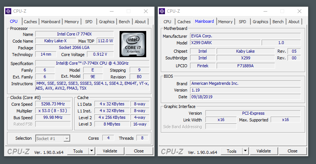Click Tools button in right window
Viewport: 316px width, 164px height.
pos(232,151)
